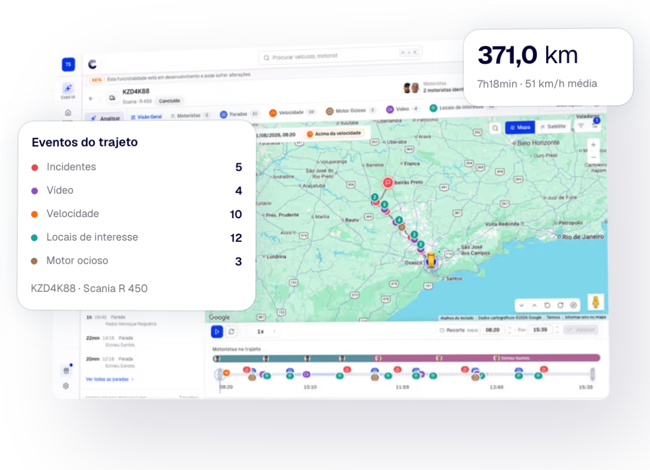Image resolution: width=650 pixels, height=470 pixels.
Task: Click the map compass reset icon
Action: point(573,305)
